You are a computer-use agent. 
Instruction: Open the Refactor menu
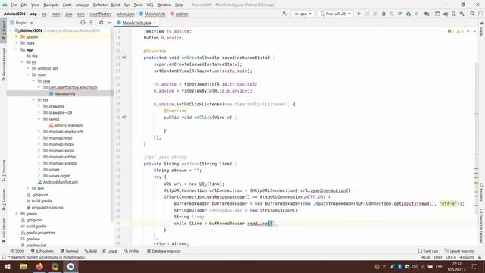(x=100, y=5)
